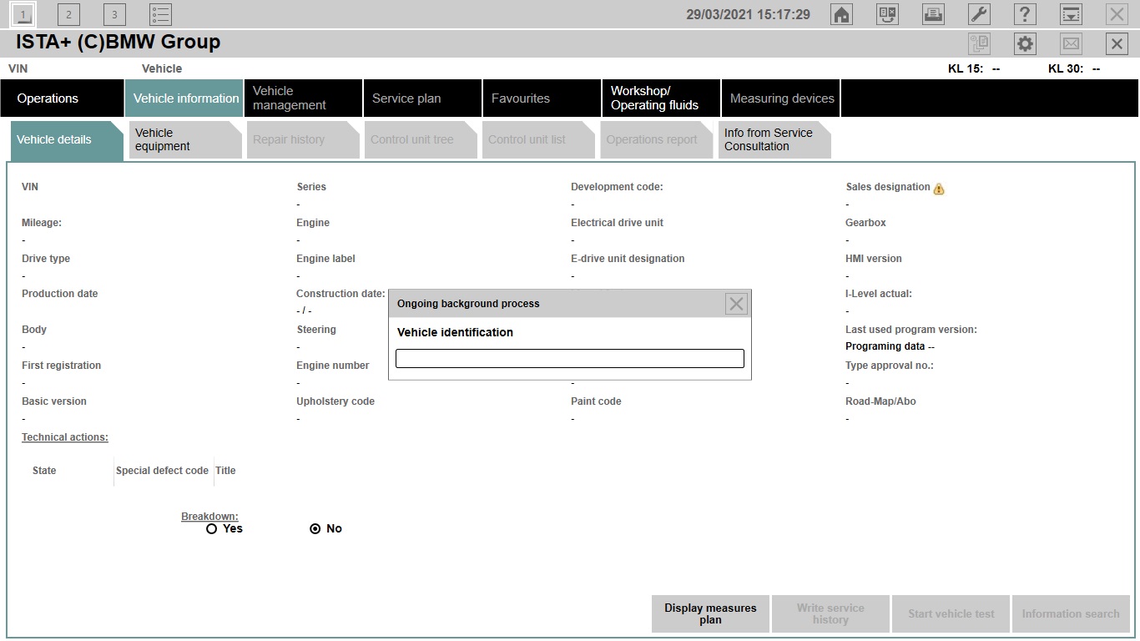Open the Service plan tab

(x=422, y=98)
